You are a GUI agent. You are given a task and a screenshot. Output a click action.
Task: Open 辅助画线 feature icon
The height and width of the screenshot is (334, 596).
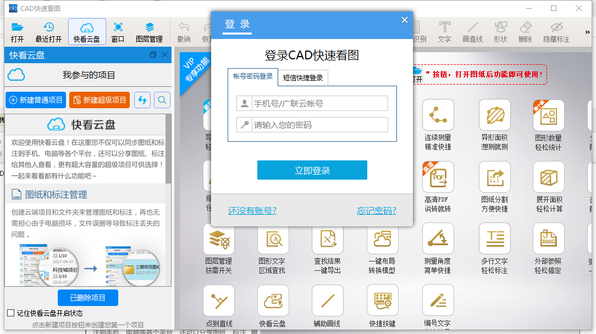[x=327, y=300]
